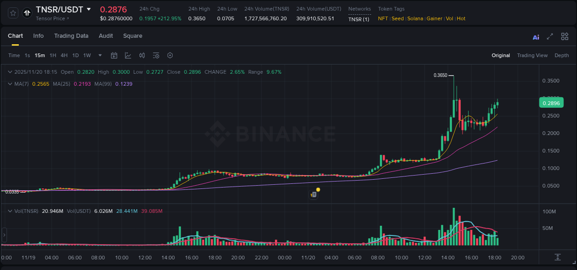577x270 pixels.
Task: Click the Solana token tag link
Action: click(x=415, y=18)
